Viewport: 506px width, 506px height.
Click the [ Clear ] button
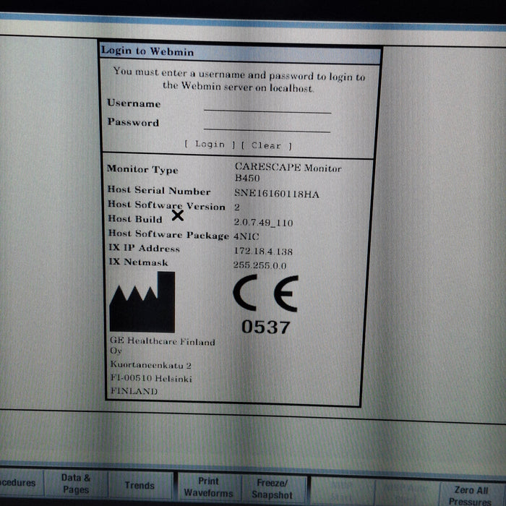pos(267,145)
